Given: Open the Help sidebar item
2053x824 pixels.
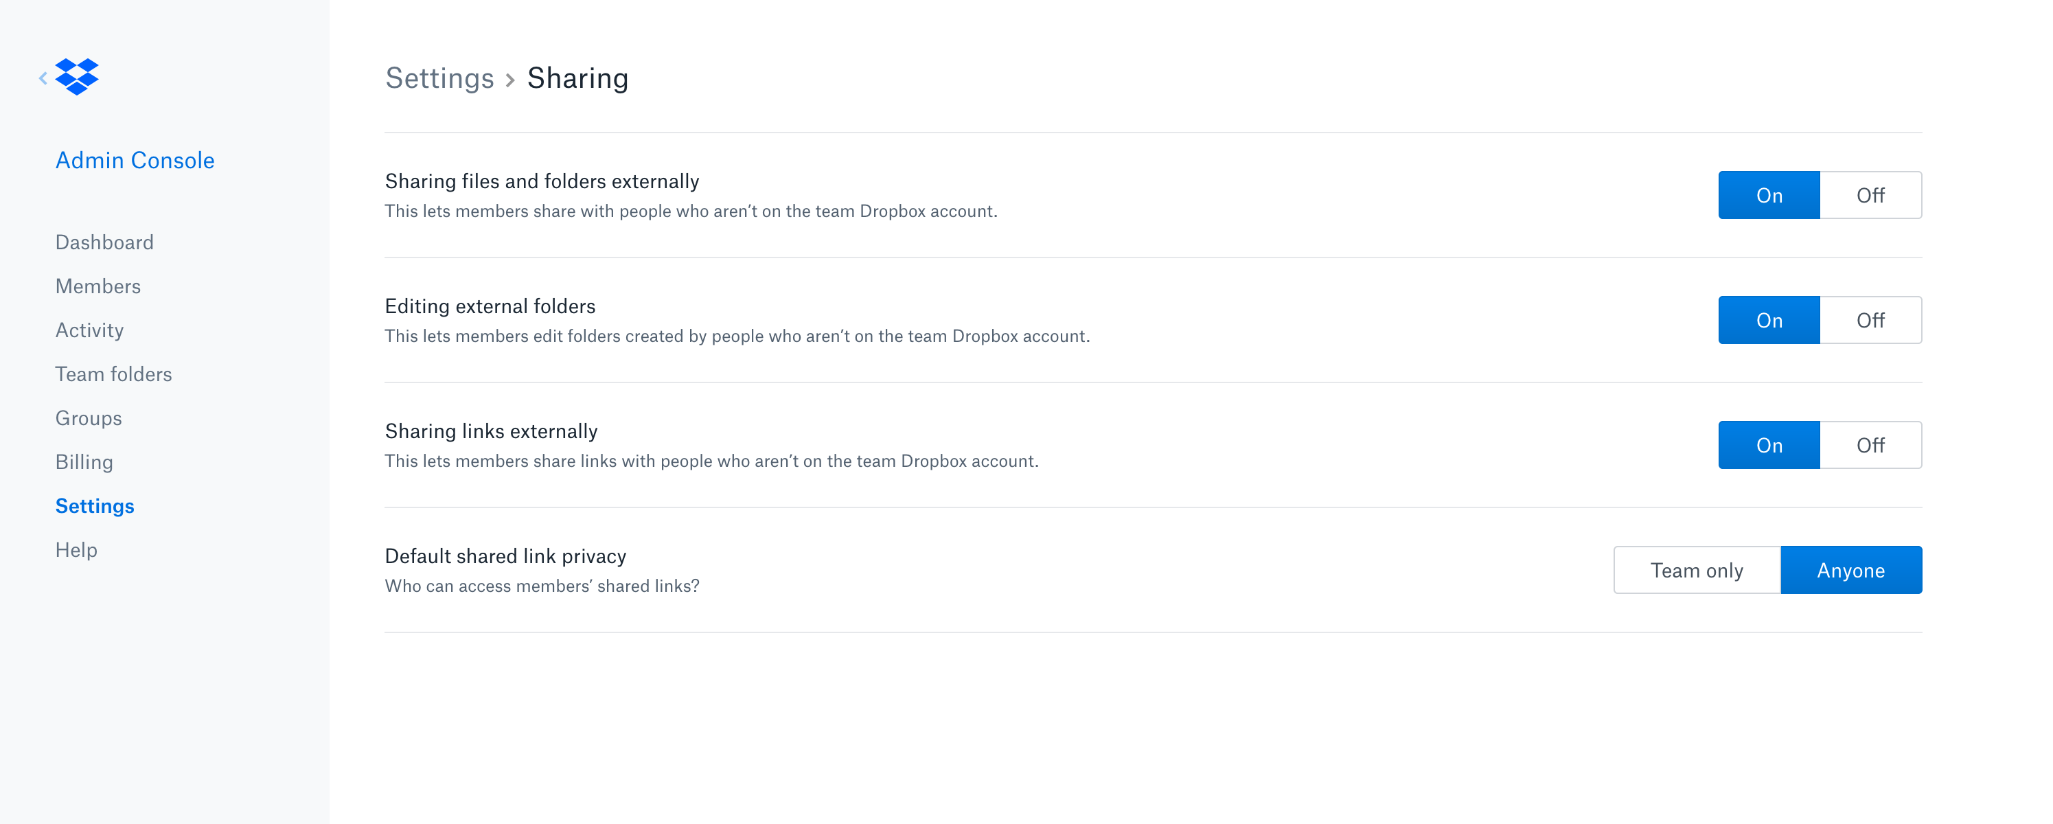Looking at the screenshot, I should [76, 550].
